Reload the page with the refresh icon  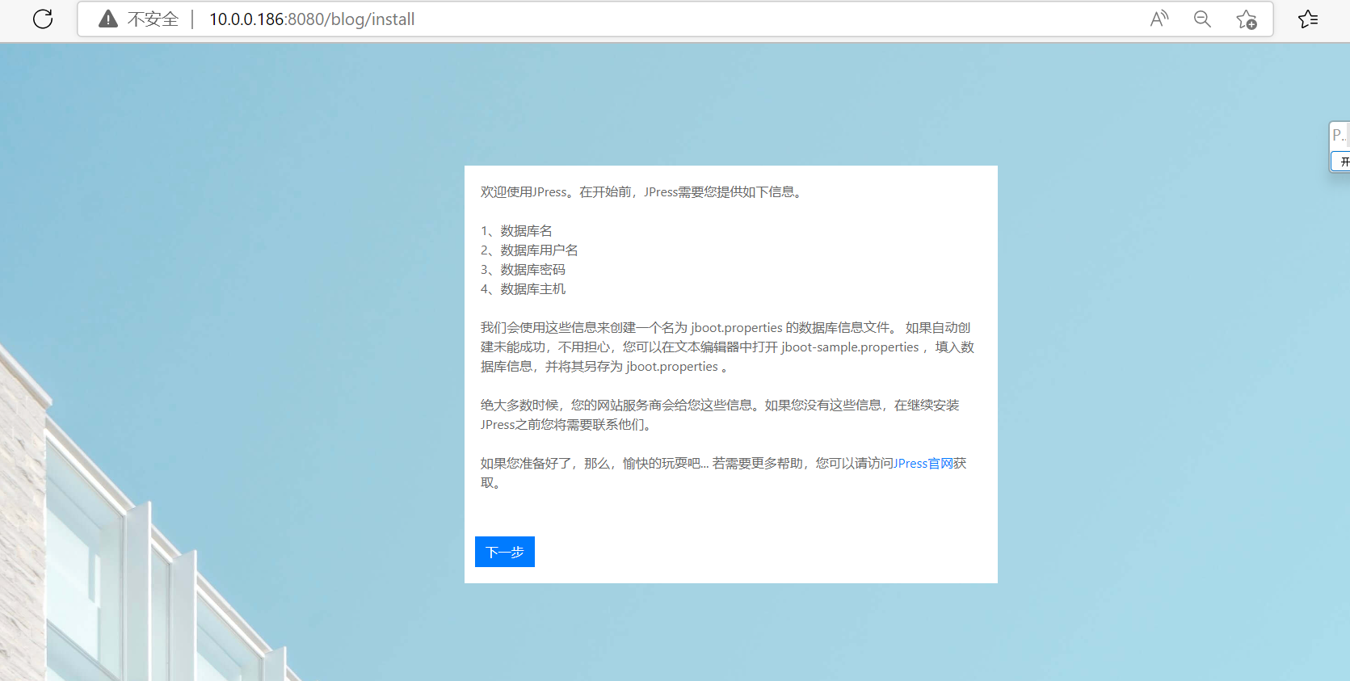43,19
